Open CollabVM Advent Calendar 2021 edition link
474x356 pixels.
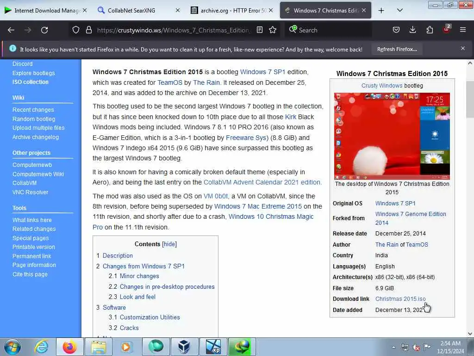point(262,182)
